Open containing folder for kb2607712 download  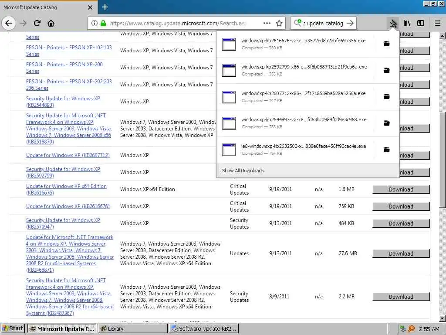(x=387, y=96)
